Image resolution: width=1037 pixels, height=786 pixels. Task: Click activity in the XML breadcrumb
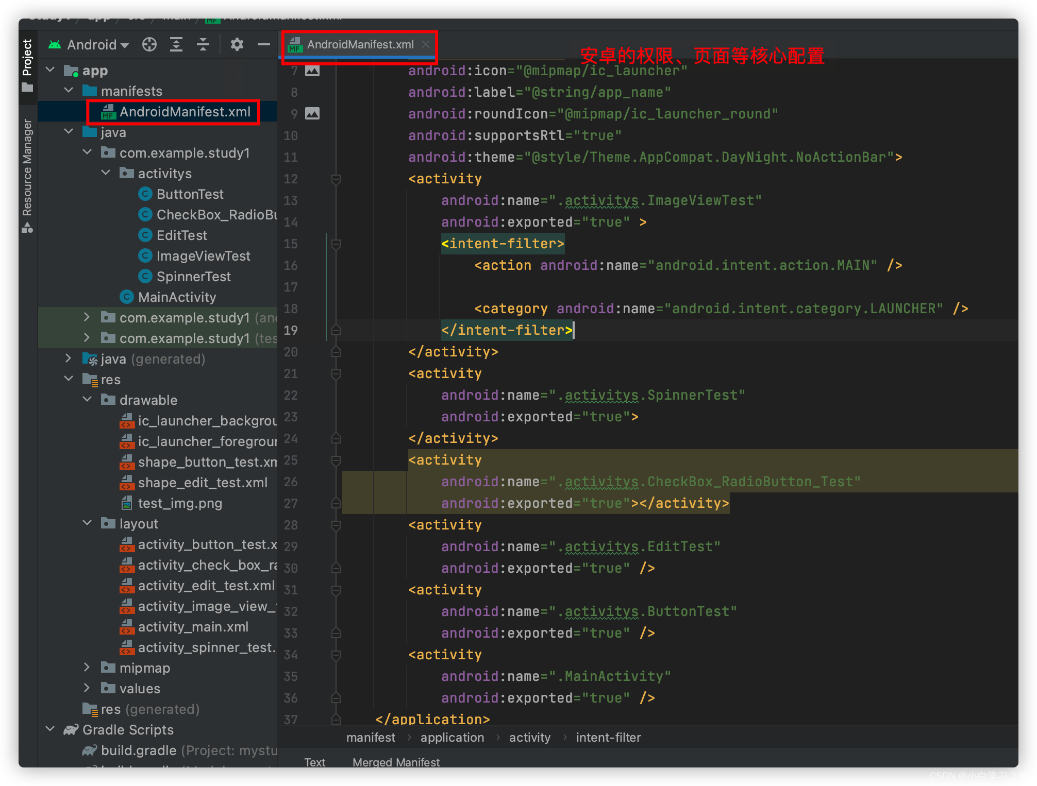tap(530, 738)
